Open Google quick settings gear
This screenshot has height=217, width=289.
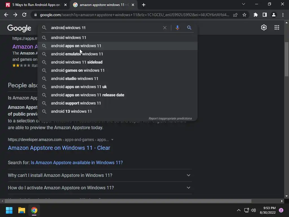click(264, 27)
